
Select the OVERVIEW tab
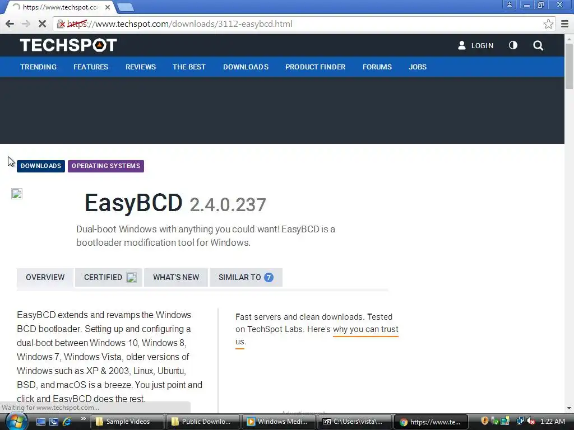coord(45,278)
